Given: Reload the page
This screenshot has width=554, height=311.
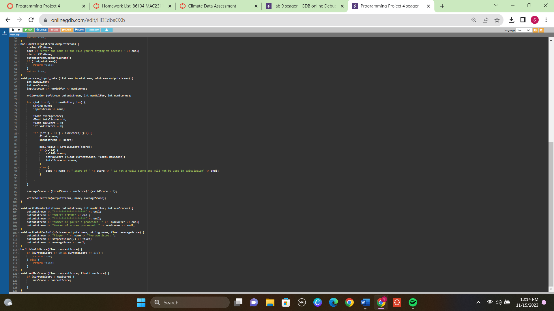Looking at the screenshot, I should 31,20.
